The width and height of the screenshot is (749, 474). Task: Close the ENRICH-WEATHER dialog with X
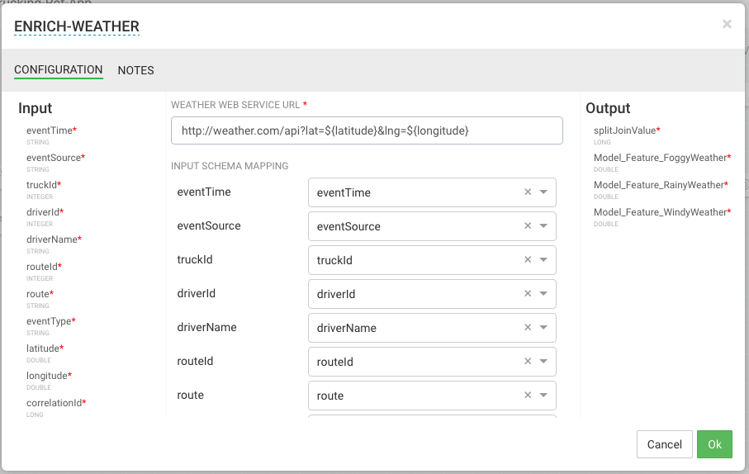[x=727, y=24]
